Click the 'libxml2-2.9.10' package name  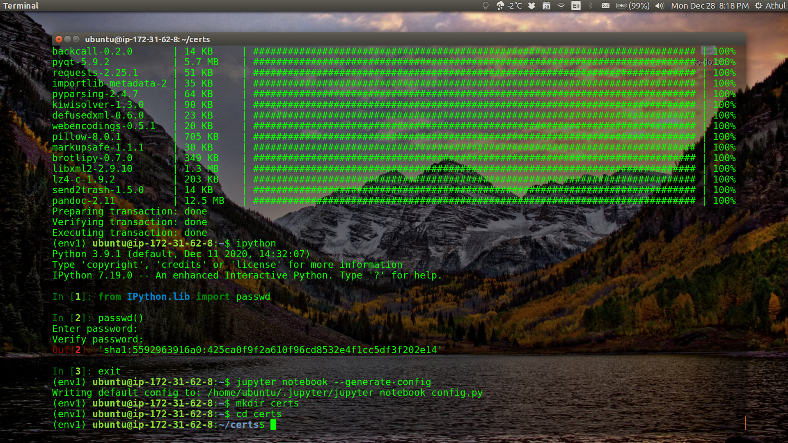click(x=92, y=169)
